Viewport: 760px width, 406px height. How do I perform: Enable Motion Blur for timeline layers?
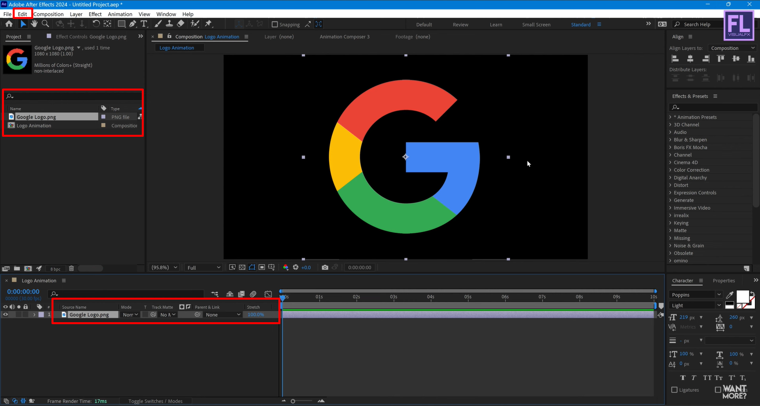click(253, 294)
